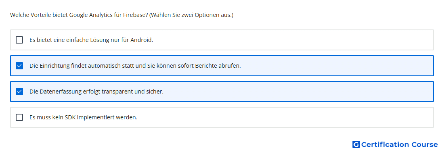Click the white checkmark icon beside Datenerfassung option
The image size is (444, 152).
(19, 92)
